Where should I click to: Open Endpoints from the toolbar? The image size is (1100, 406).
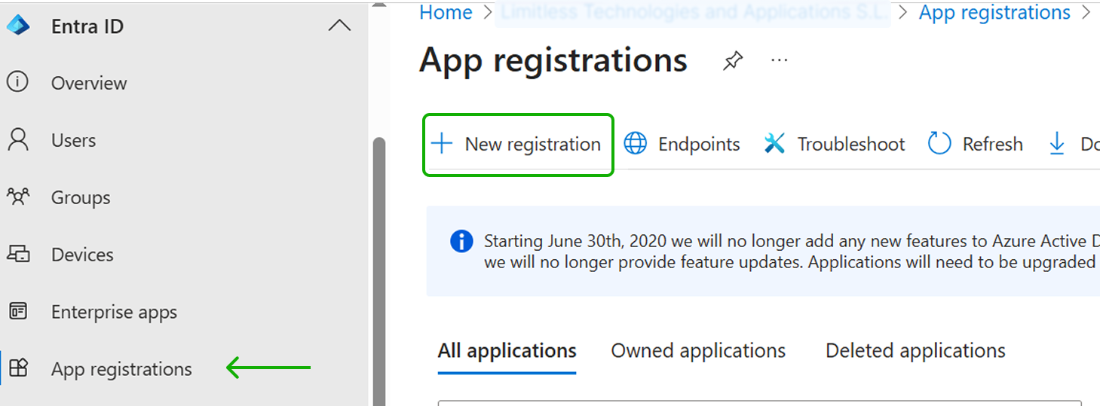(682, 144)
